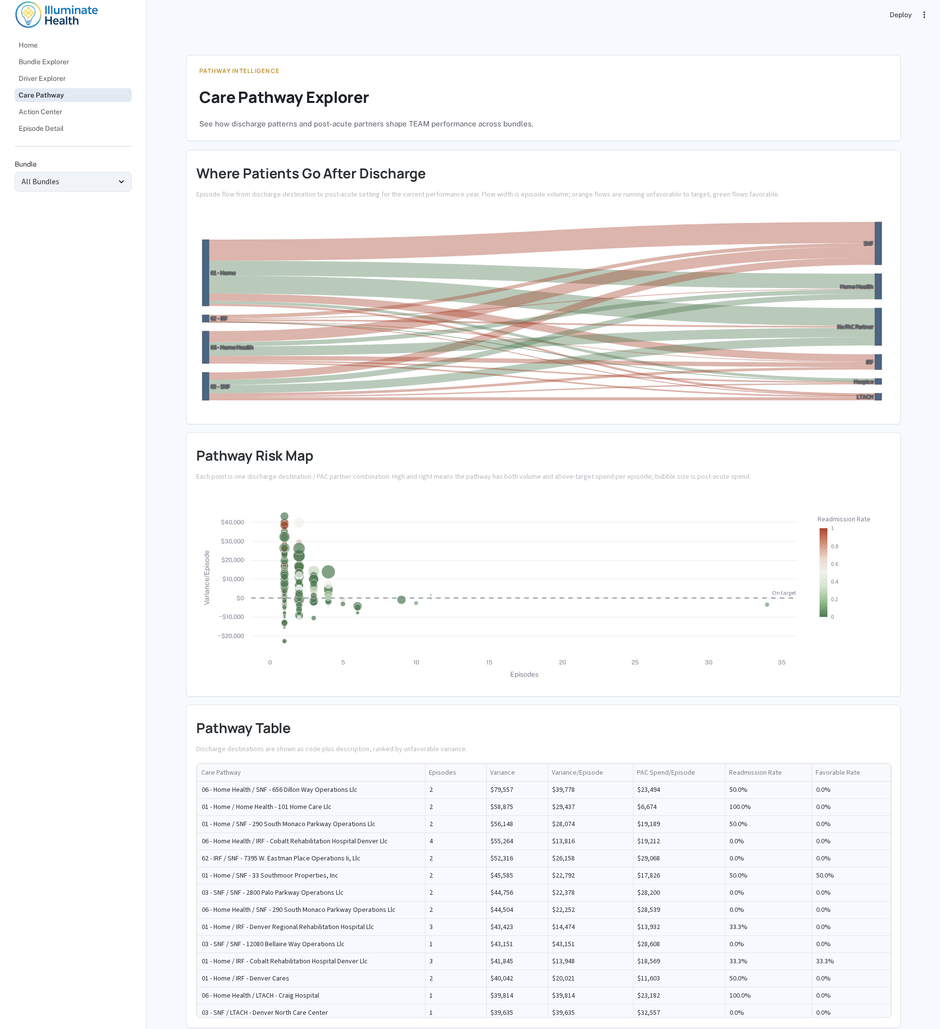940x1029 pixels.
Task: Open Action Center page
Action: (x=73, y=112)
